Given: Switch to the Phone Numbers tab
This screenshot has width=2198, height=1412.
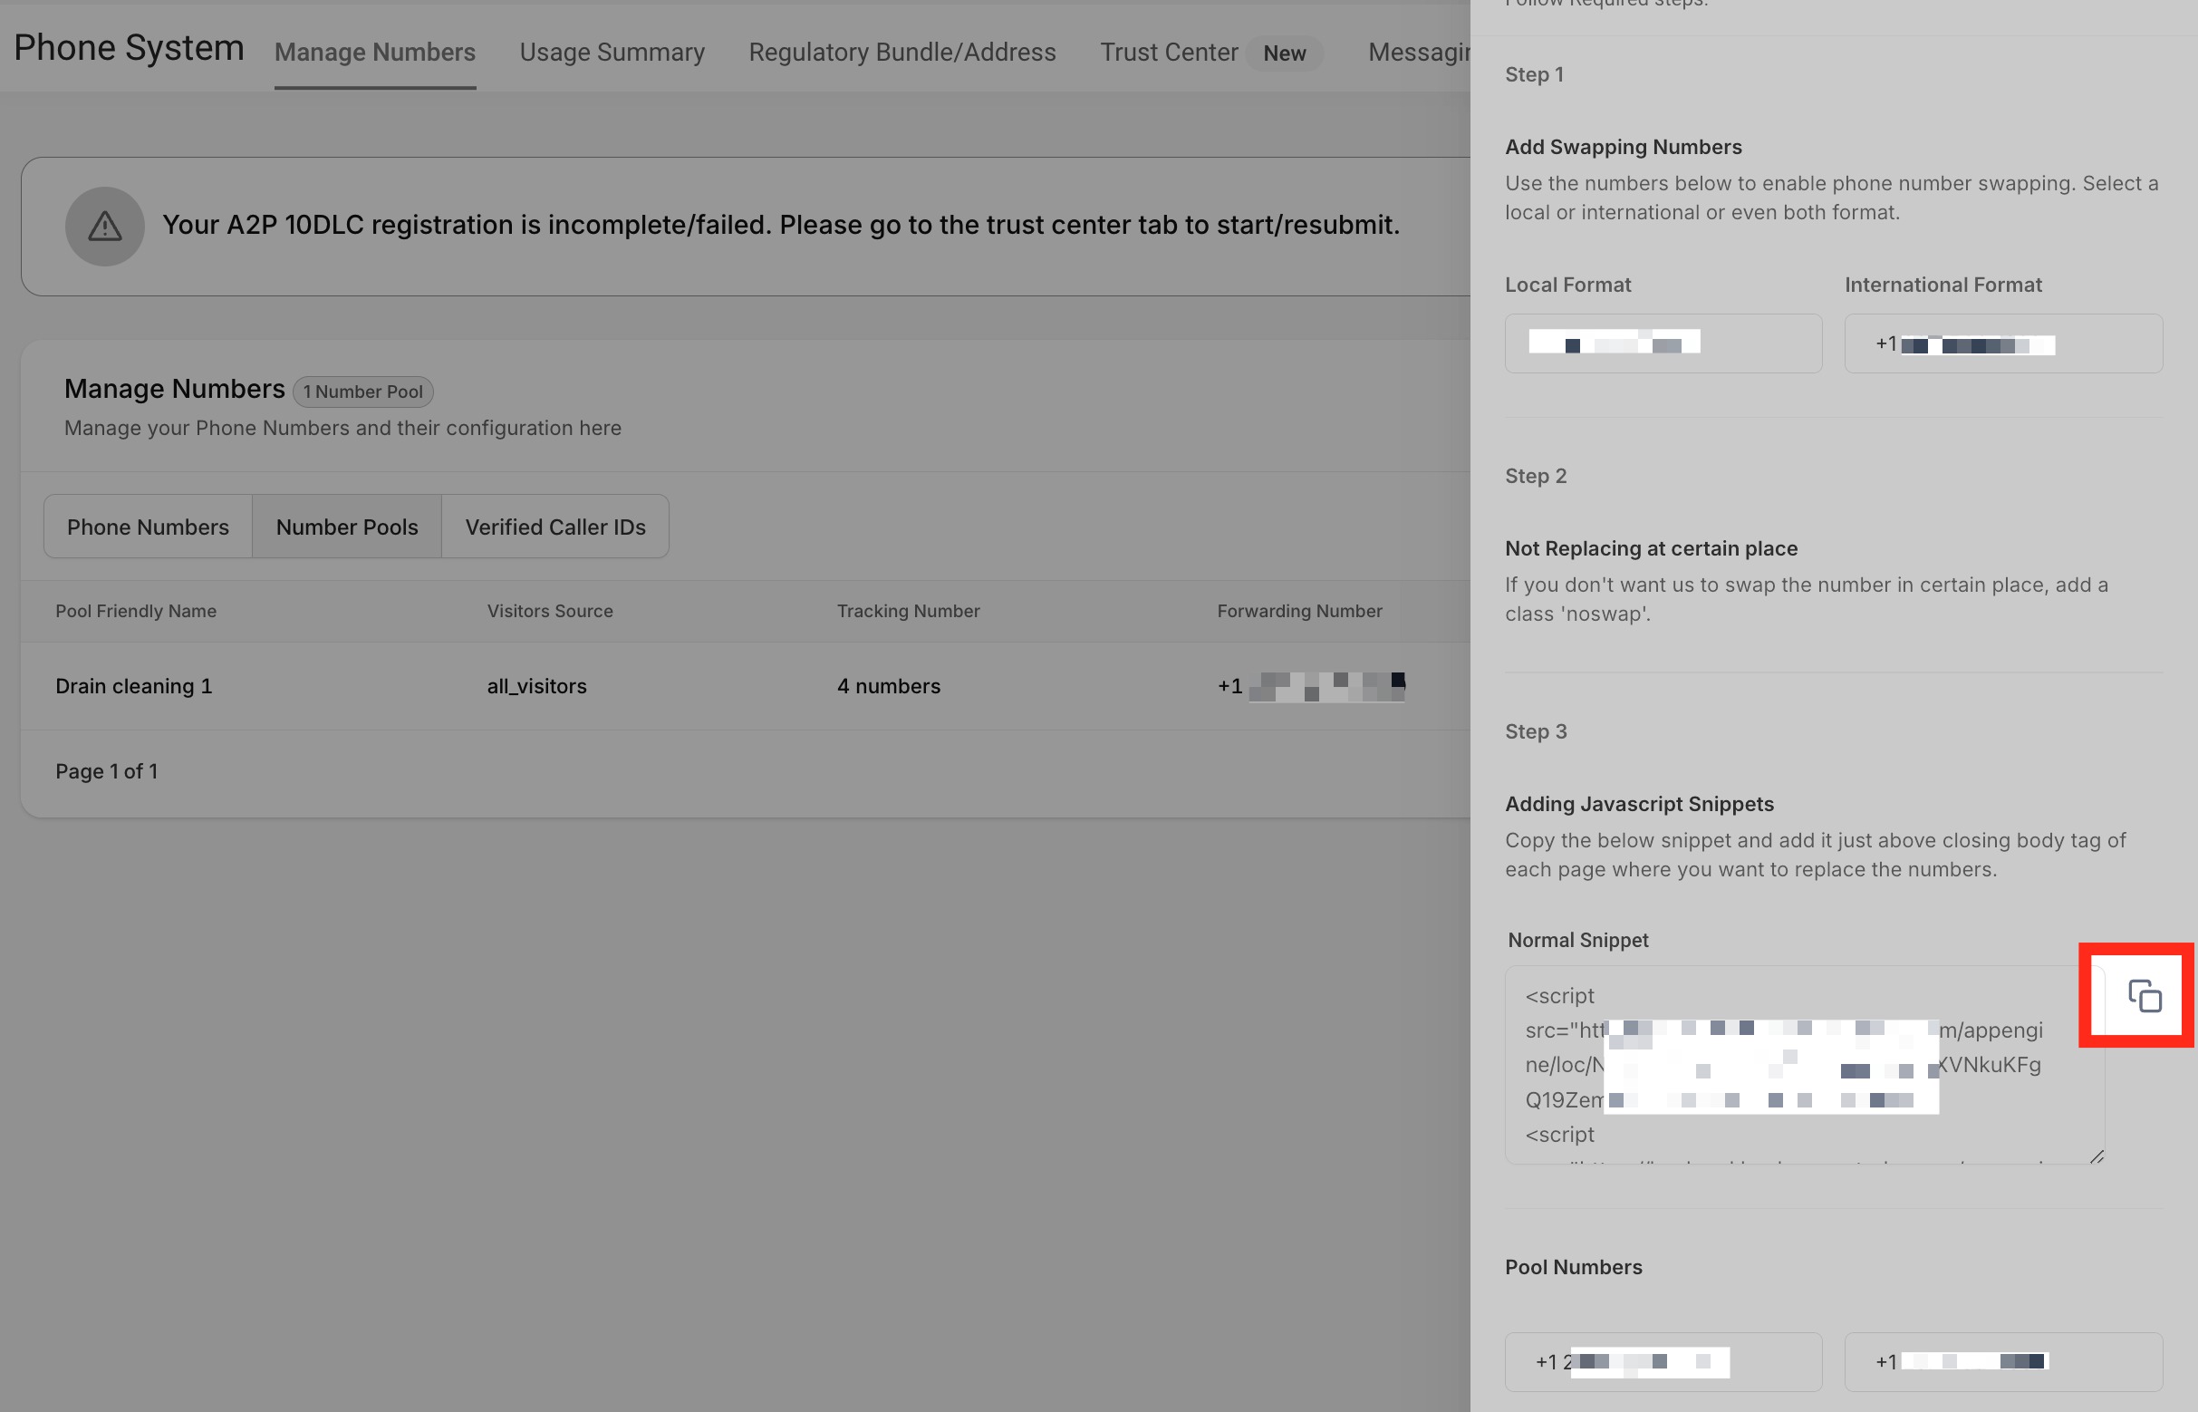Looking at the screenshot, I should click(x=147, y=527).
